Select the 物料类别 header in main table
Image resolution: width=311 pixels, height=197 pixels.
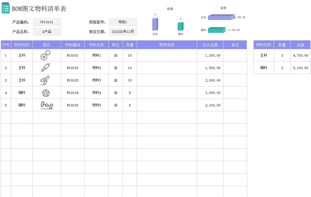(22, 45)
